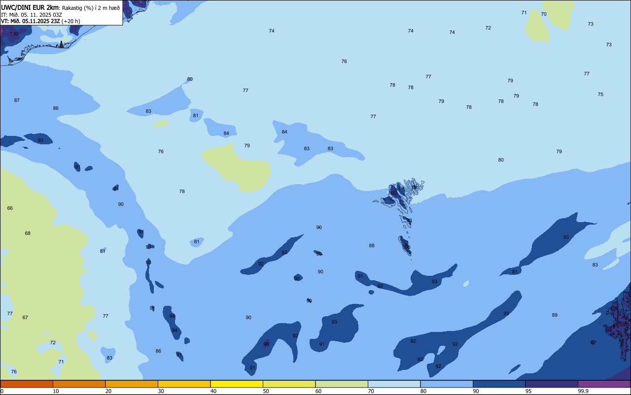This screenshot has width=631, height=395.
Task: Click the "40" tick label on the color scale
Action: click(x=213, y=391)
